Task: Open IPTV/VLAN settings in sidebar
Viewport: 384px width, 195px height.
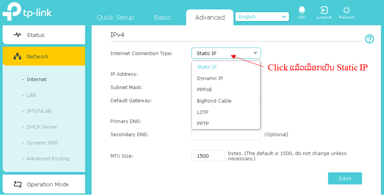Action: [39, 111]
